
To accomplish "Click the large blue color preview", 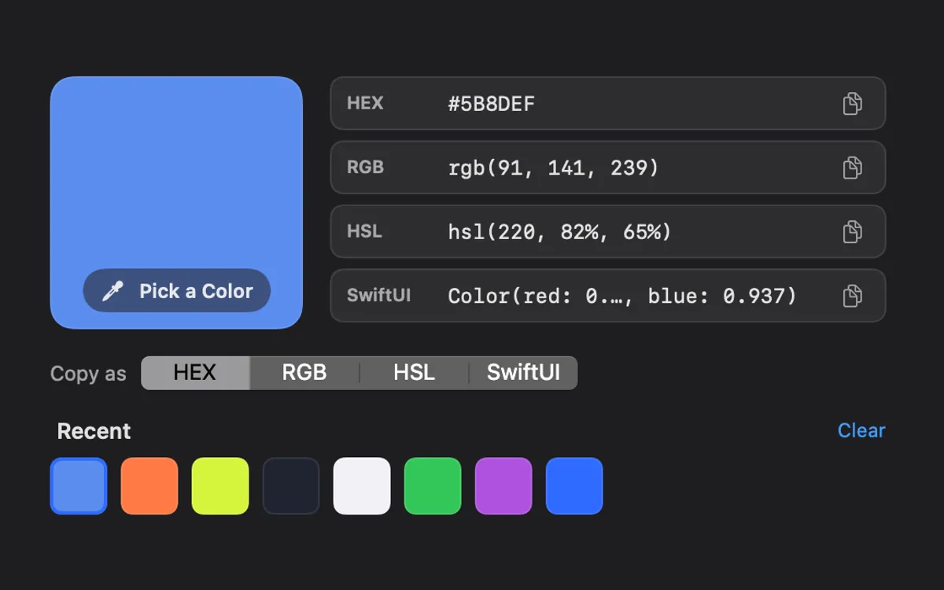I will point(176,202).
